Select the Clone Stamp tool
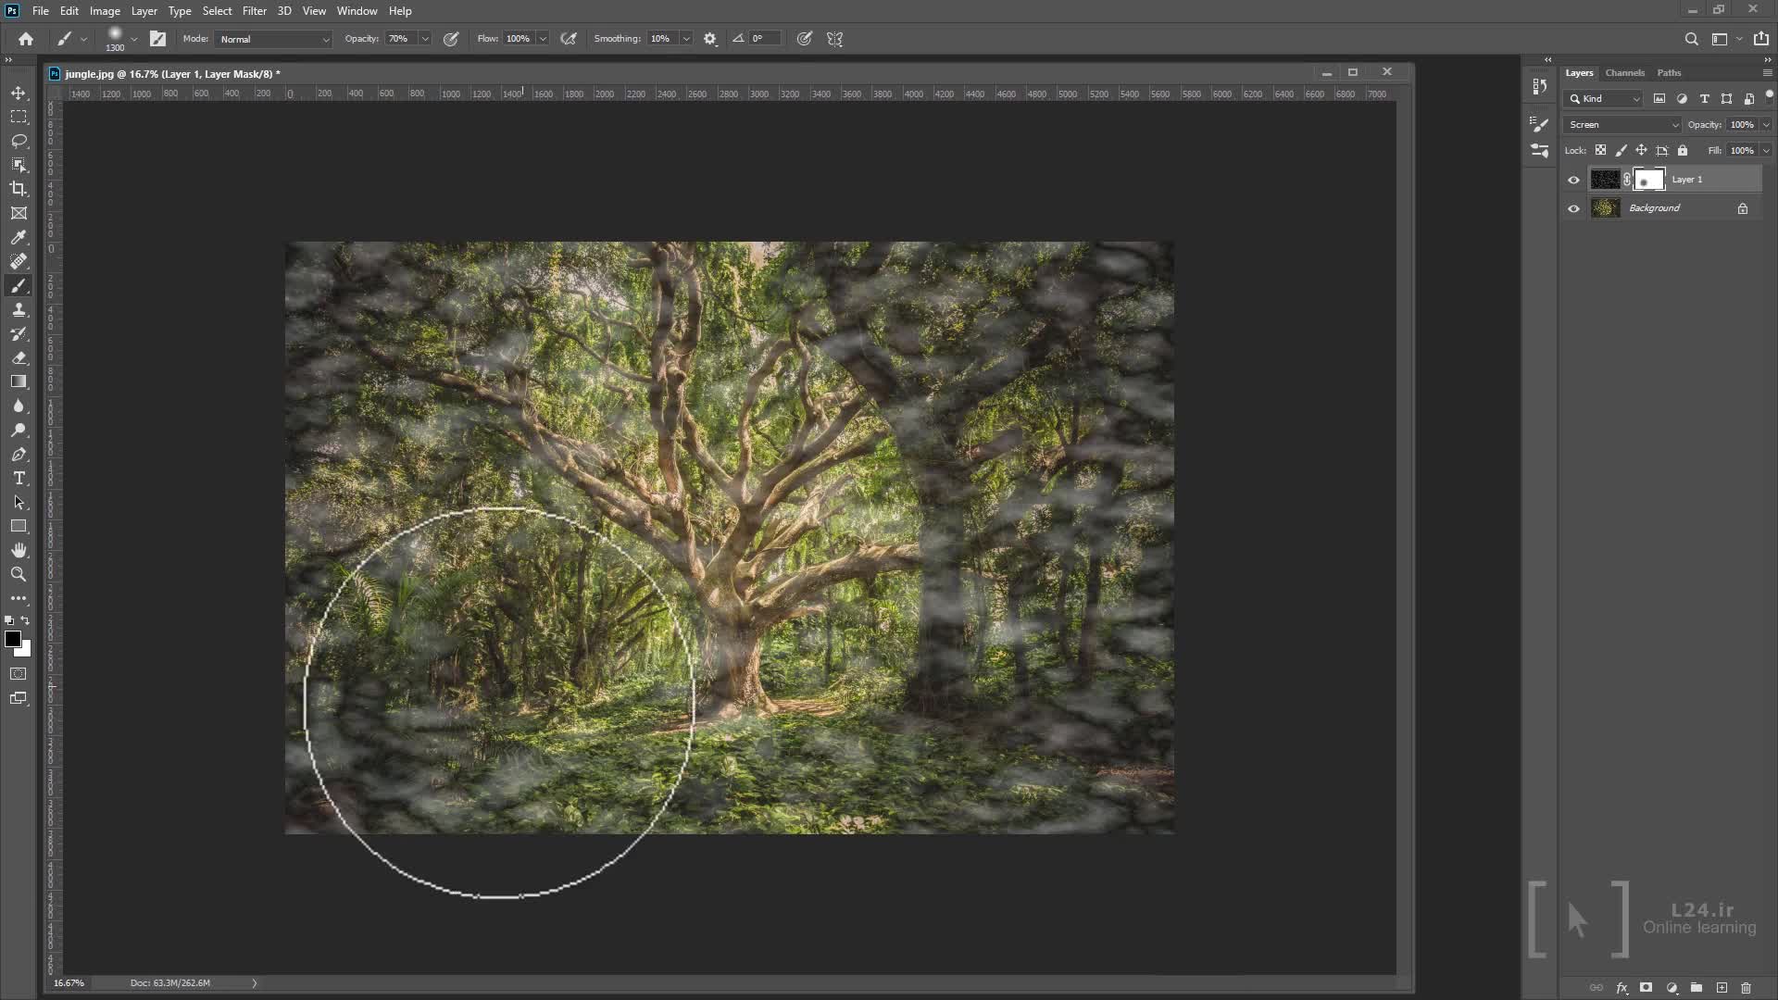The image size is (1778, 1000). pyautogui.click(x=19, y=310)
